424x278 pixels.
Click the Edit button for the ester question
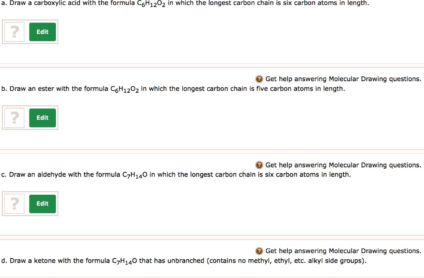pyautogui.click(x=42, y=118)
